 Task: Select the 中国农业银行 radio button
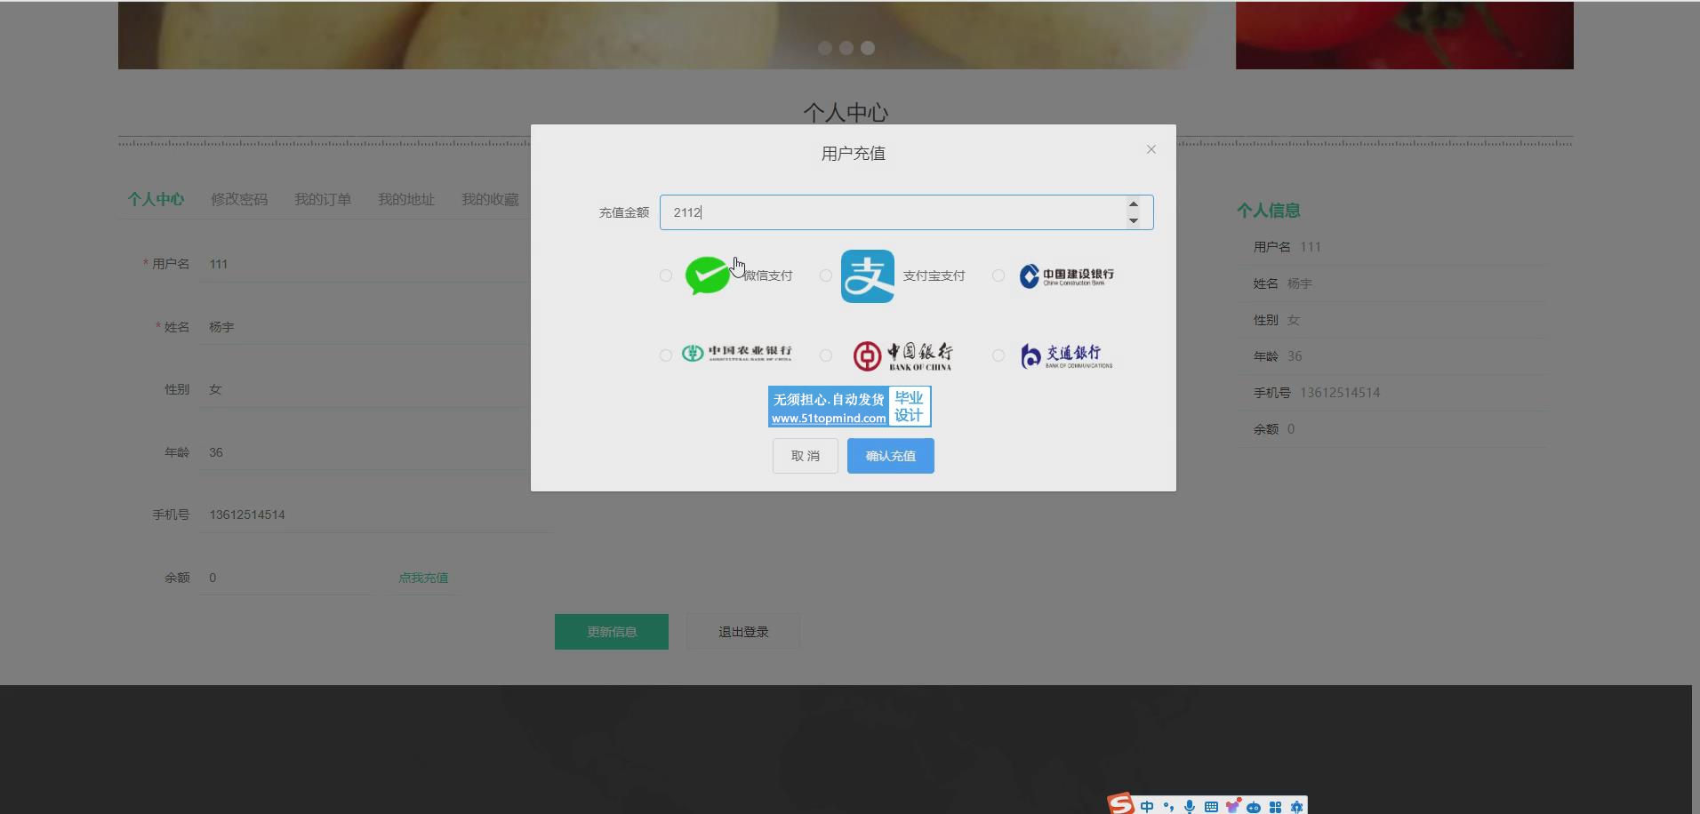click(666, 355)
